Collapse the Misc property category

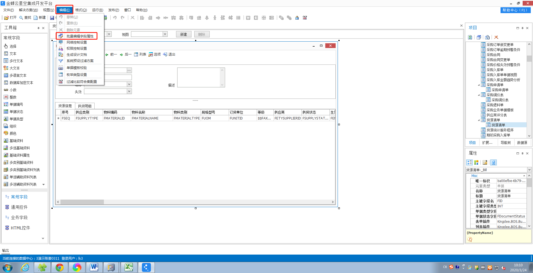click(x=524, y=176)
